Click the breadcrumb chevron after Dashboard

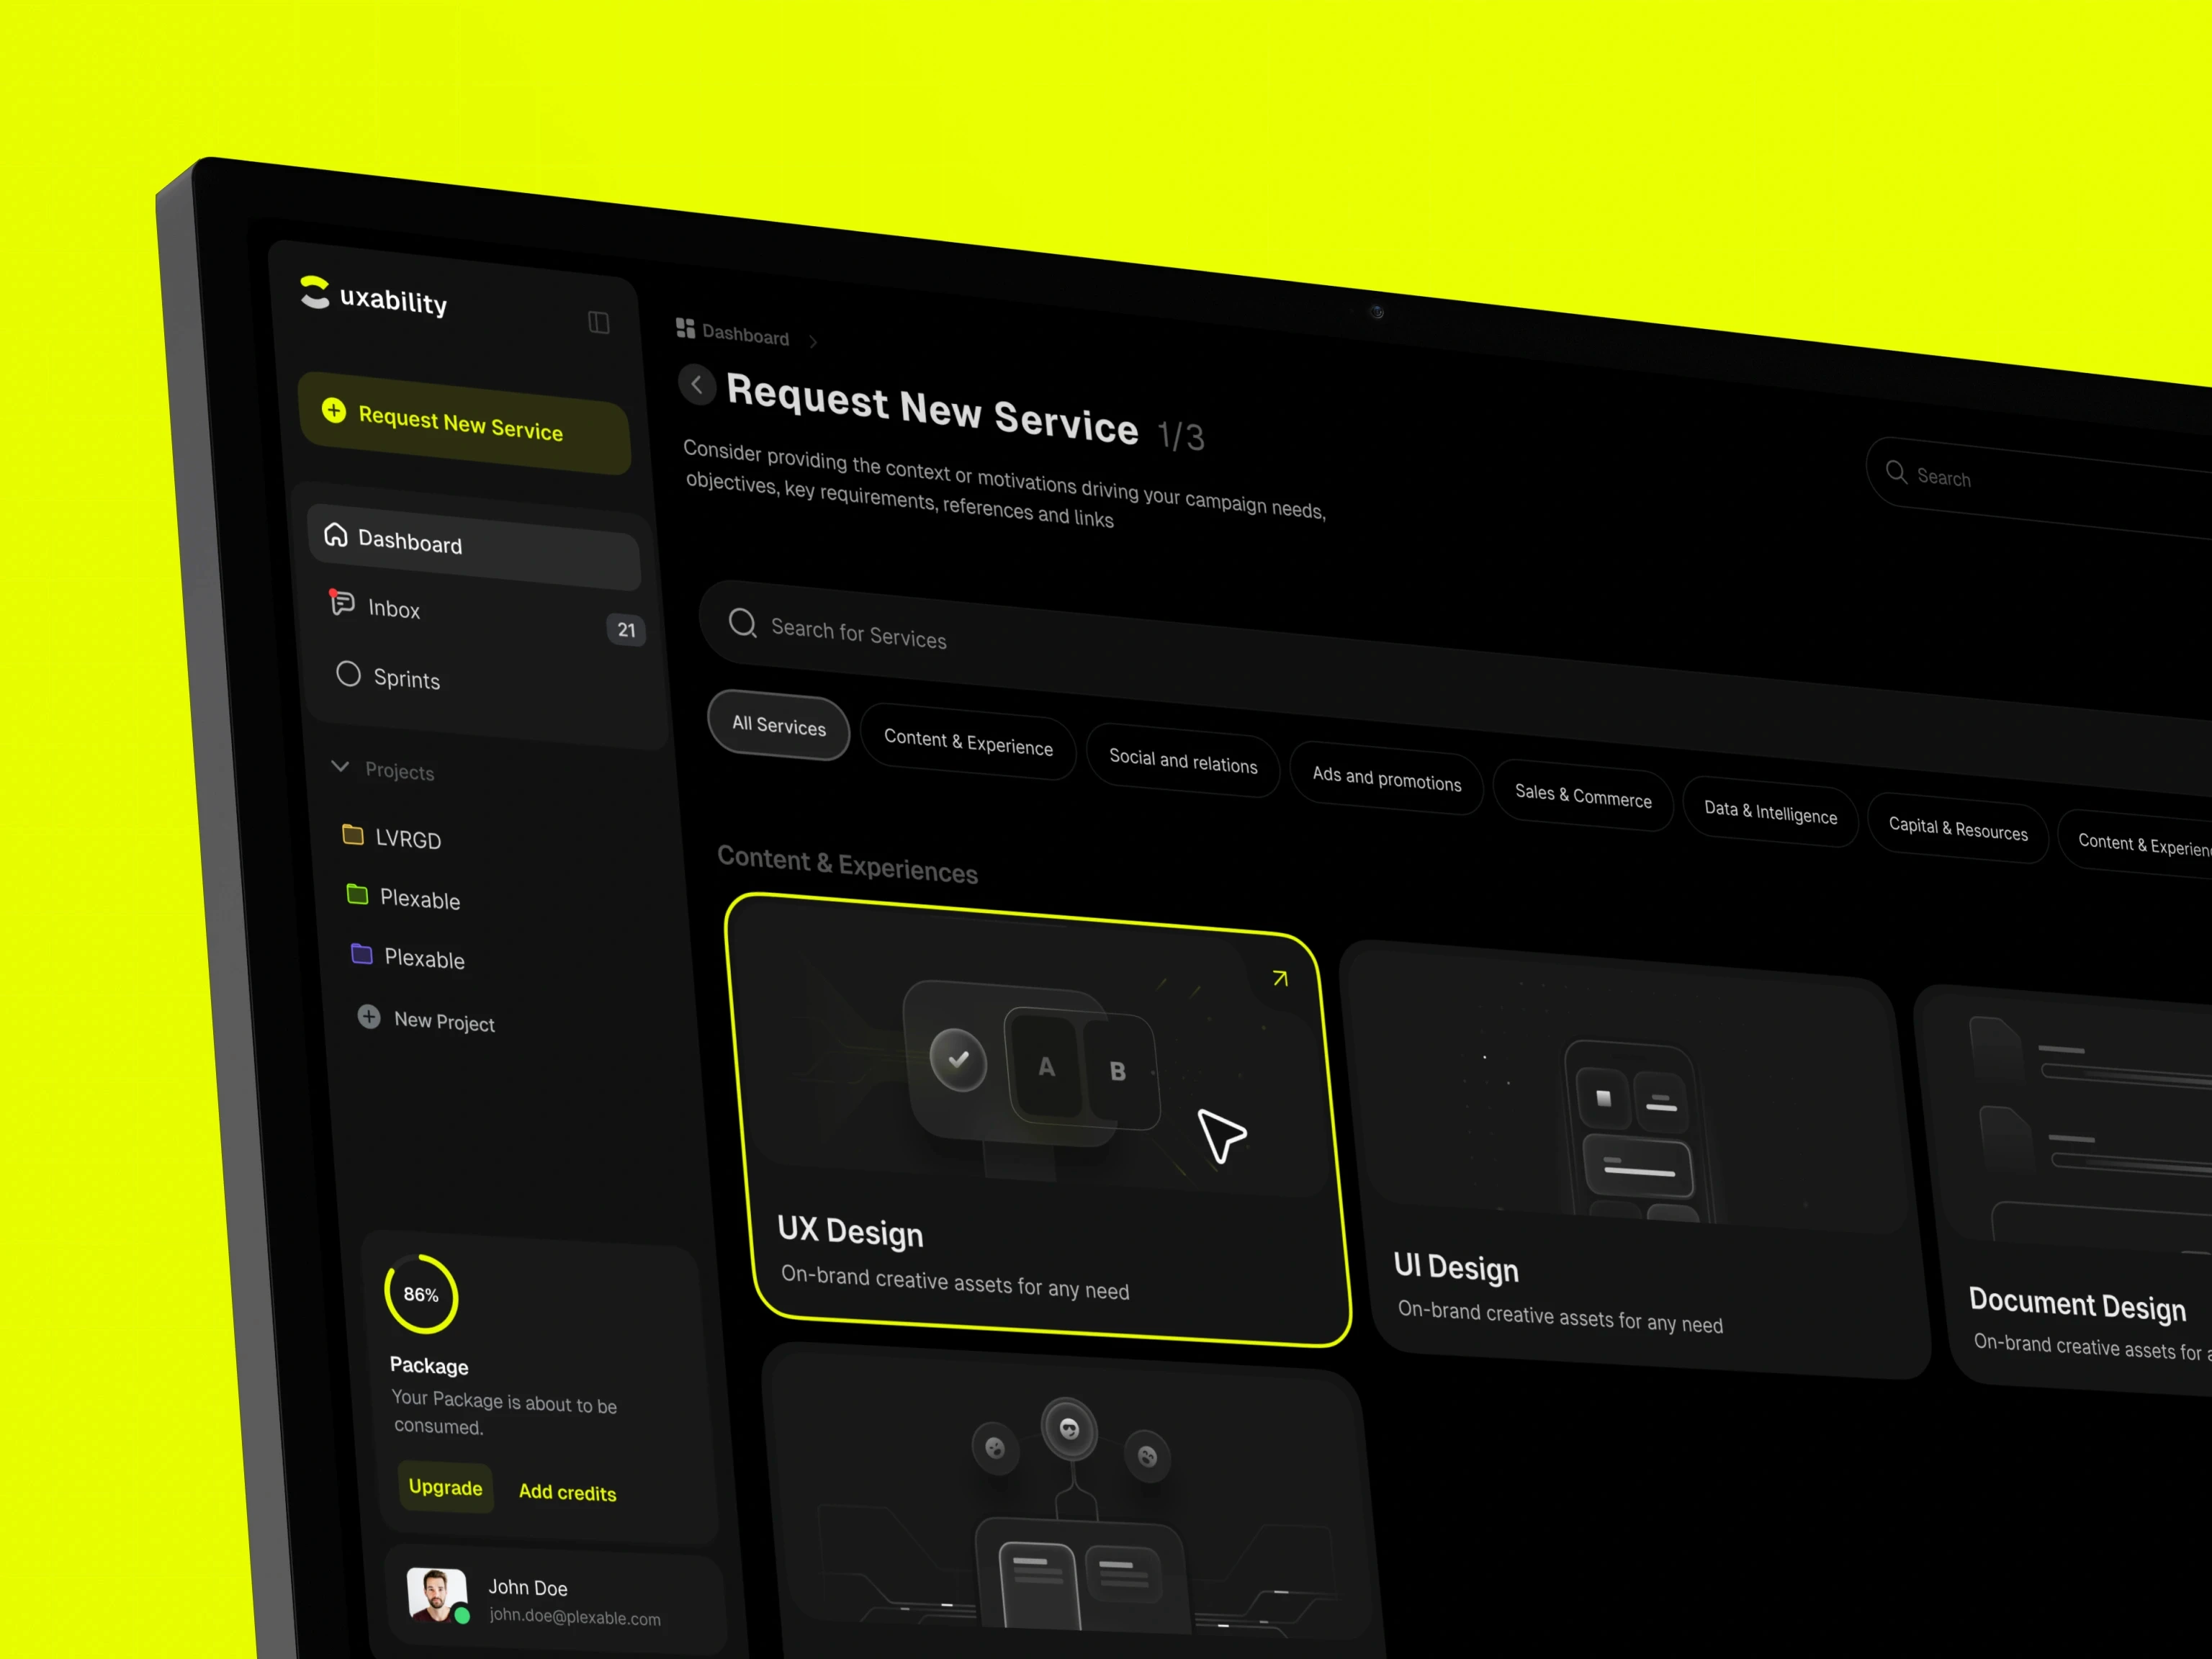tap(813, 342)
